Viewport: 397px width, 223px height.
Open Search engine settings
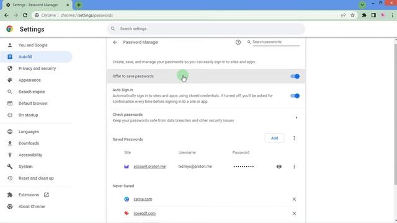(x=32, y=92)
